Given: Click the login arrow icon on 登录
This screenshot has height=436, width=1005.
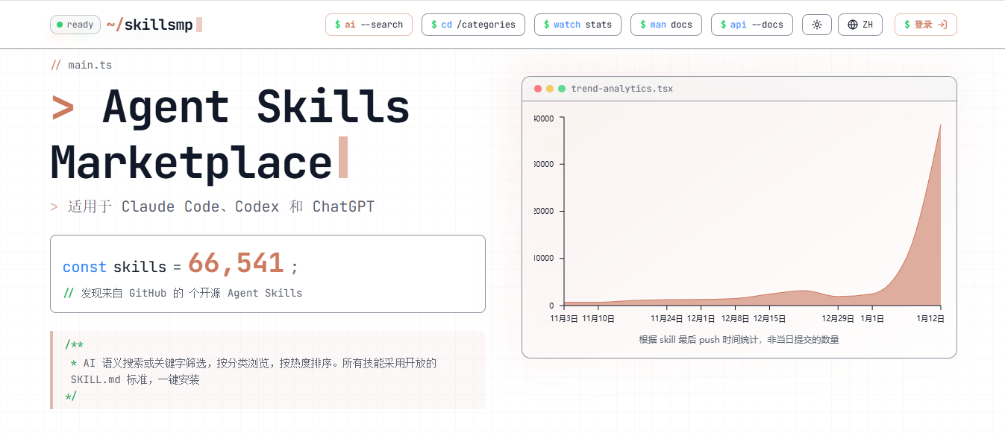Looking at the screenshot, I should [942, 25].
